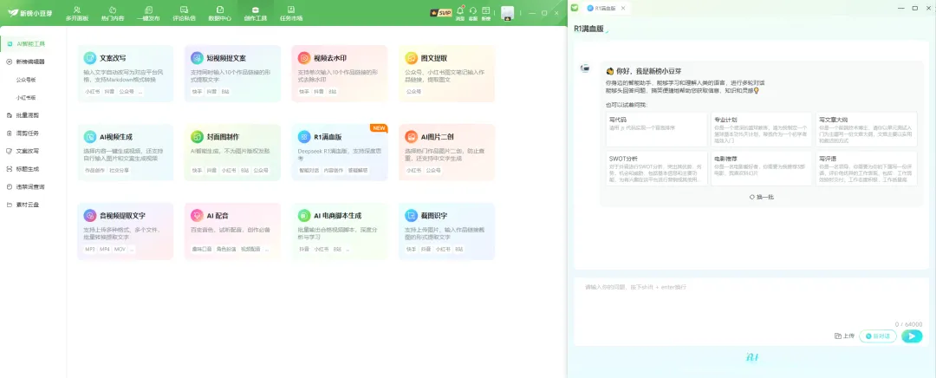Click the NEW badge on the R1满血版 card
Viewport: 936px width, 378px height.
pos(379,127)
